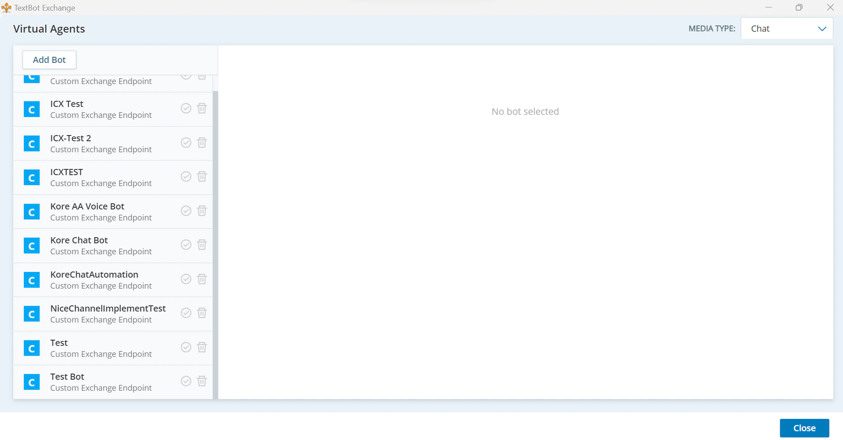Delete the KoreChatAutomation bot
The image size is (843, 440).
[x=202, y=279]
